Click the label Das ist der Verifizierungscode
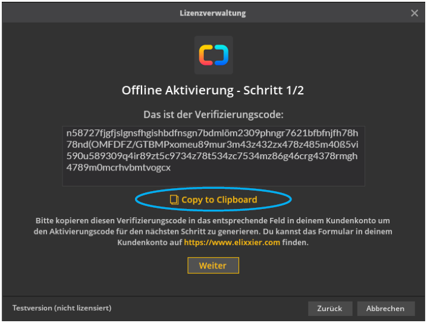The width and height of the screenshot is (427, 323). 213,114
